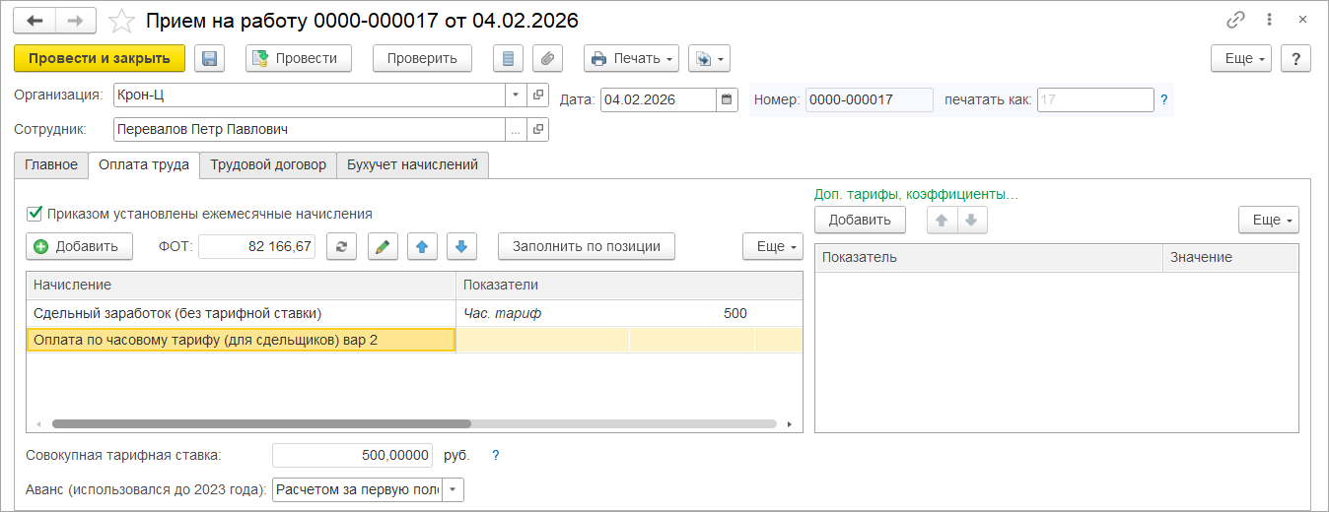Add document to favorites star
This screenshot has width=1329, height=512.
[121, 21]
